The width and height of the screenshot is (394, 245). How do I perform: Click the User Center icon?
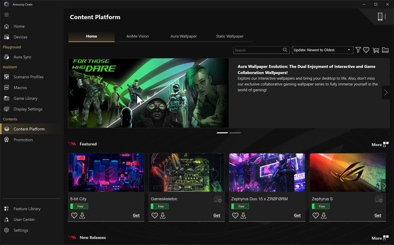7,219
